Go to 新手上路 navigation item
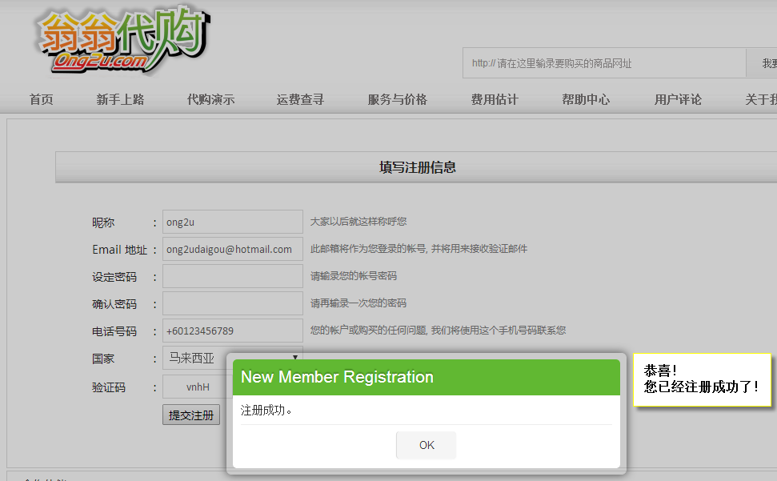Screen dimensions: 777x481 pos(120,99)
